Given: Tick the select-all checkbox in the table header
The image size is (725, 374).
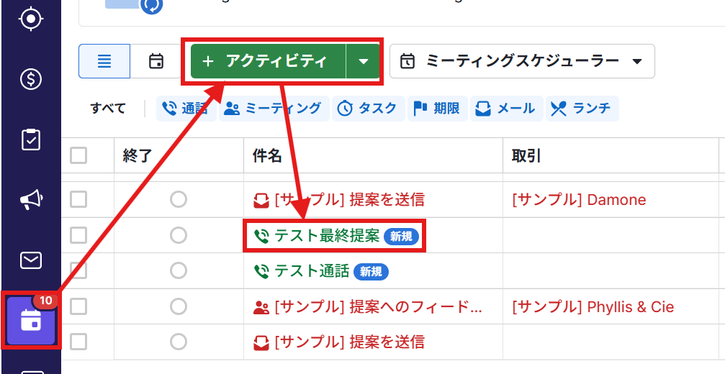Looking at the screenshot, I should click(x=78, y=155).
